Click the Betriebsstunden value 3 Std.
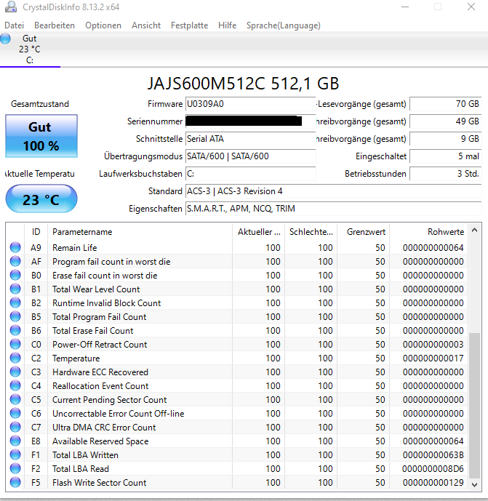 coord(446,174)
